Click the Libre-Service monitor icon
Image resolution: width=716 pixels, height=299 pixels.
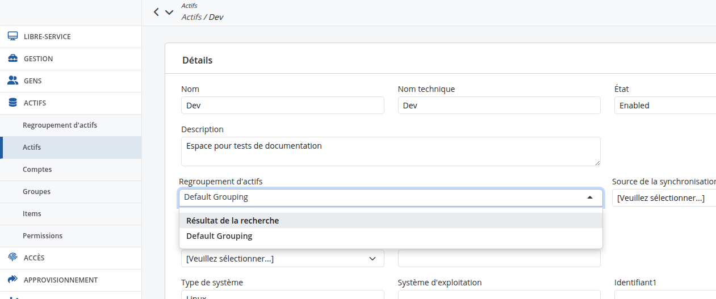tap(12, 36)
